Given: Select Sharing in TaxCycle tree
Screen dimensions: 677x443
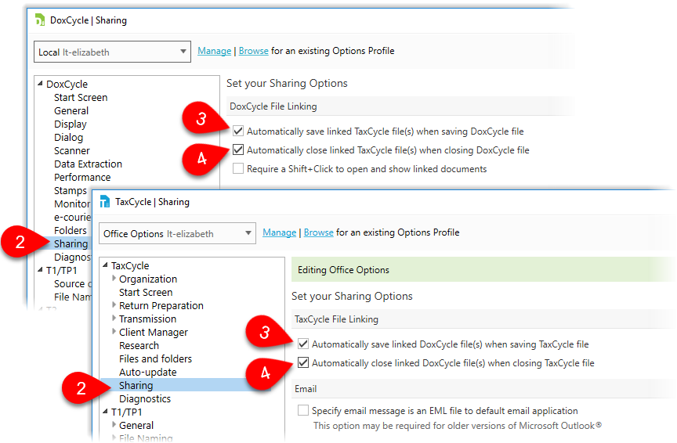Looking at the screenshot, I should coord(136,385).
